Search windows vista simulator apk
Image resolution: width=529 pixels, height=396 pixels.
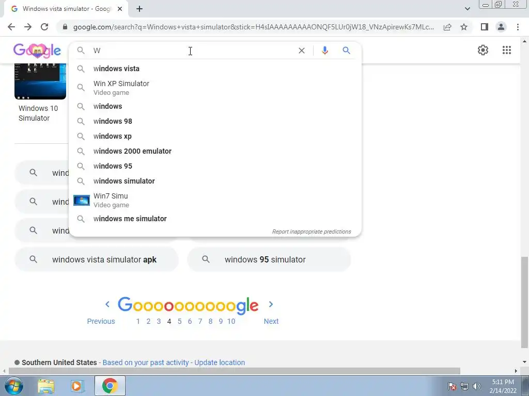(x=97, y=260)
